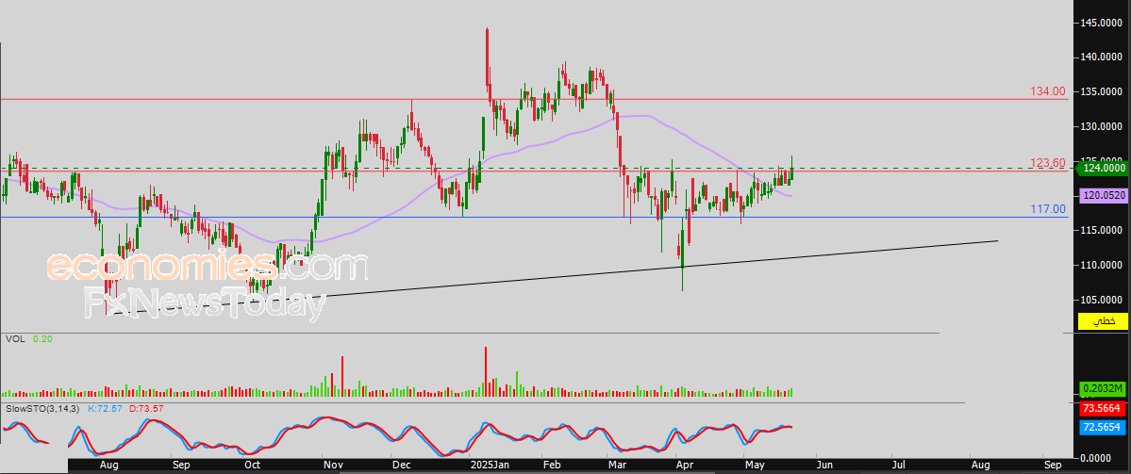This screenshot has height=474, width=1131.
Task: Click the D:73.57 stochastic value
Action: (144, 408)
